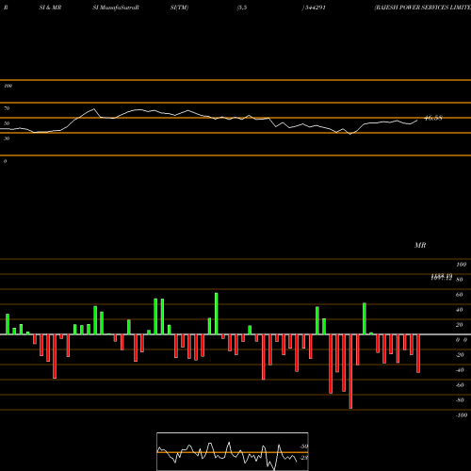Click the MR axis label -20

pos(460,355)
